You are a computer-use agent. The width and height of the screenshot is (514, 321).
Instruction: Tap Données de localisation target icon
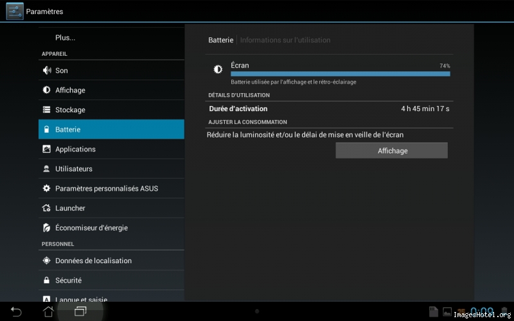click(46, 261)
